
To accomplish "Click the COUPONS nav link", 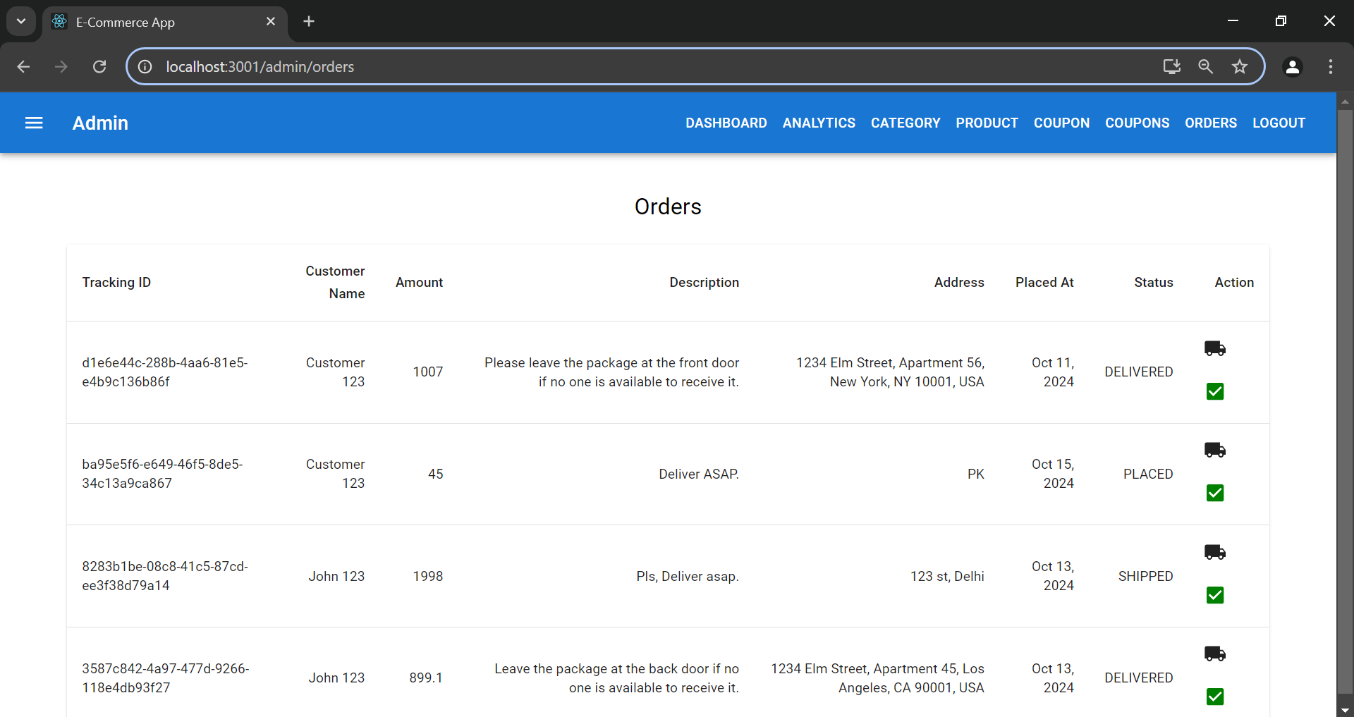I will [1137, 123].
